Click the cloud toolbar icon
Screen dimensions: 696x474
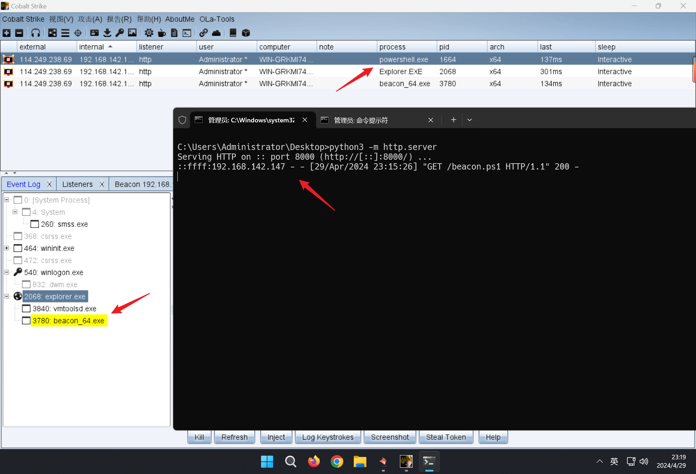[x=216, y=33]
